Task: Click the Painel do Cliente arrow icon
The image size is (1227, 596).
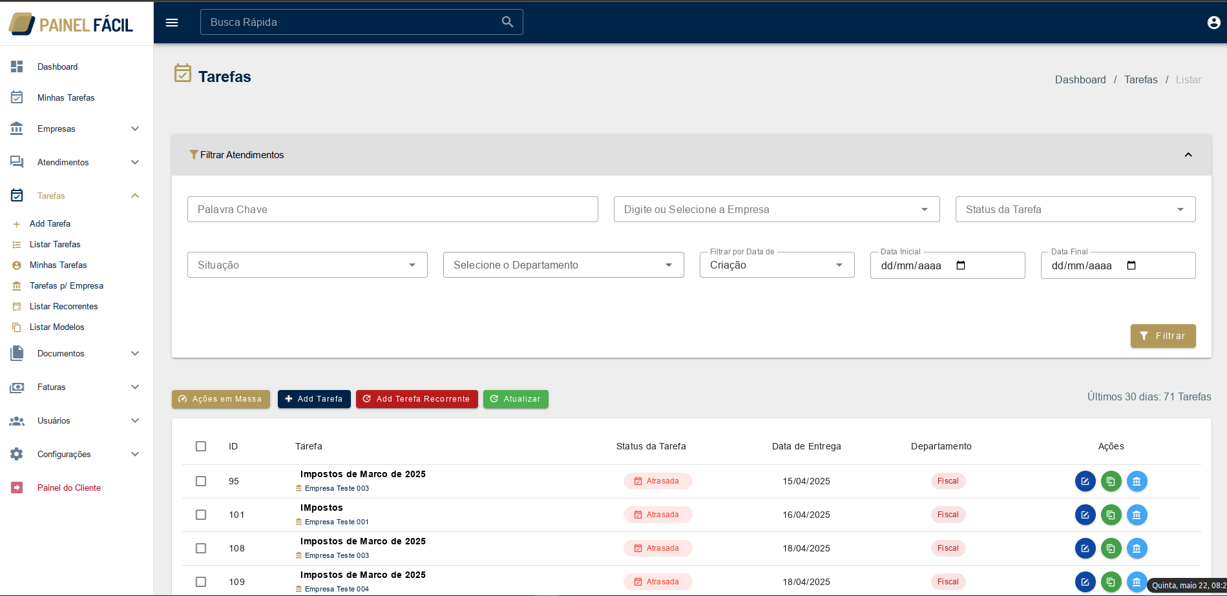Action: pyautogui.click(x=17, y=488)
